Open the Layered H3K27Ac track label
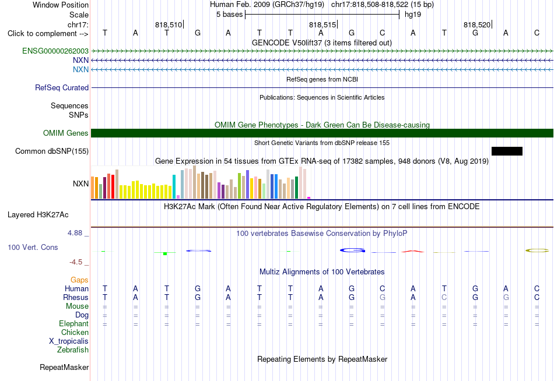Image resolution: width=554 pixels, height=381 pixels. (38, 215)
